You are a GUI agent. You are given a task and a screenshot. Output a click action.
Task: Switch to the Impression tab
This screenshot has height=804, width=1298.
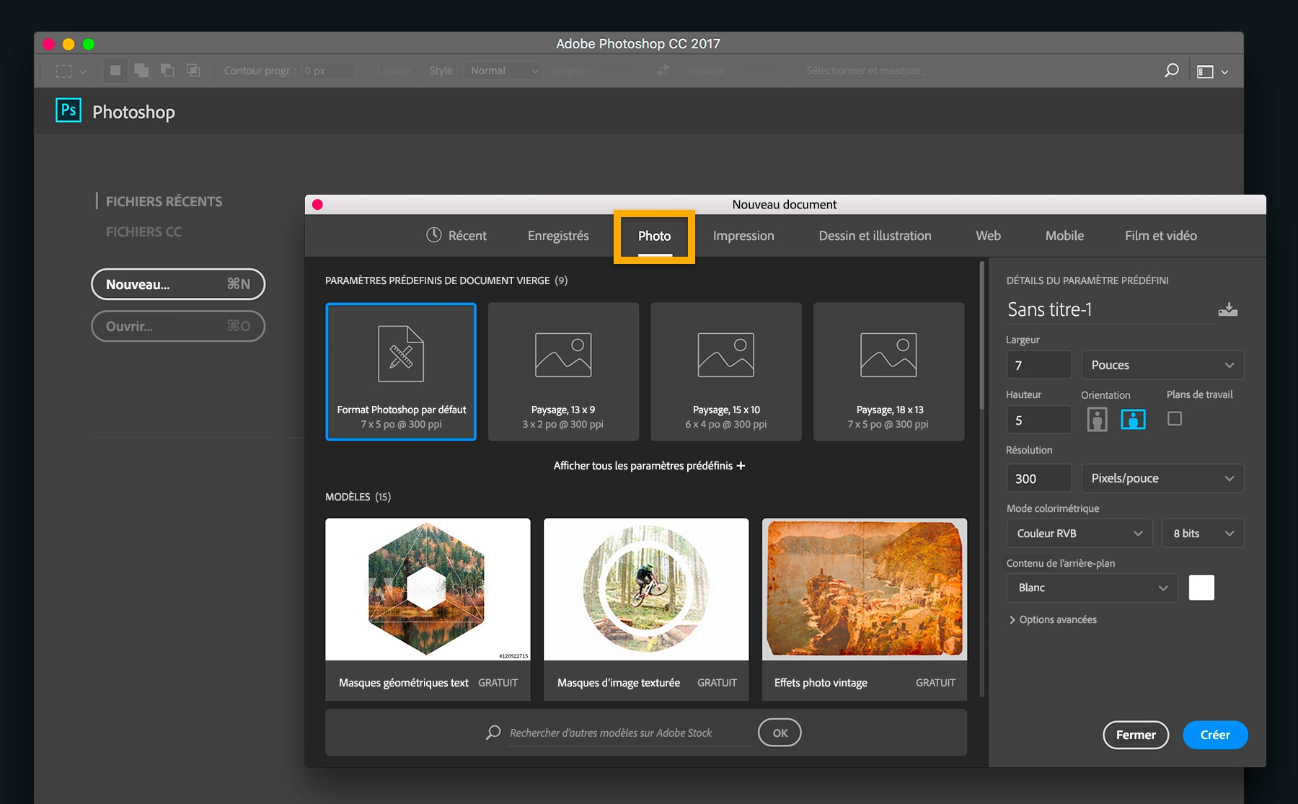(743, 236)
